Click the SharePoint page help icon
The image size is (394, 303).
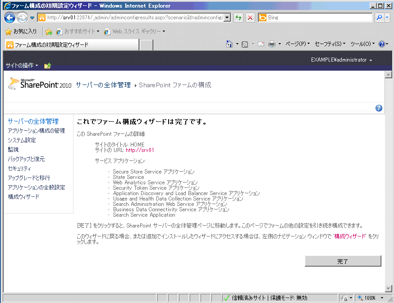tap(379, 108)
